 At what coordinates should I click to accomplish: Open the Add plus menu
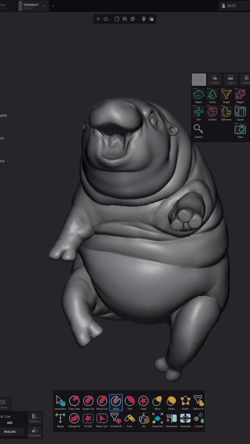point(199,114)
